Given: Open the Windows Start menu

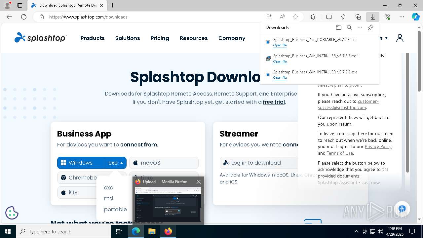Looking at the screenshot, I should click(x=8, y=231).
